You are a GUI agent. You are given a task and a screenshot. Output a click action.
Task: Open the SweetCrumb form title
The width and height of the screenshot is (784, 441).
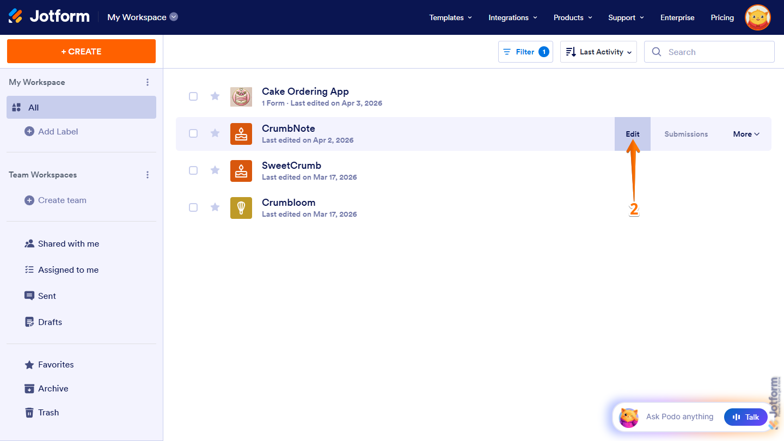(292, 166)
